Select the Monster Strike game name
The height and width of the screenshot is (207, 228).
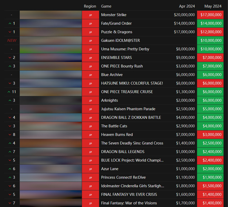click(114, 15)
